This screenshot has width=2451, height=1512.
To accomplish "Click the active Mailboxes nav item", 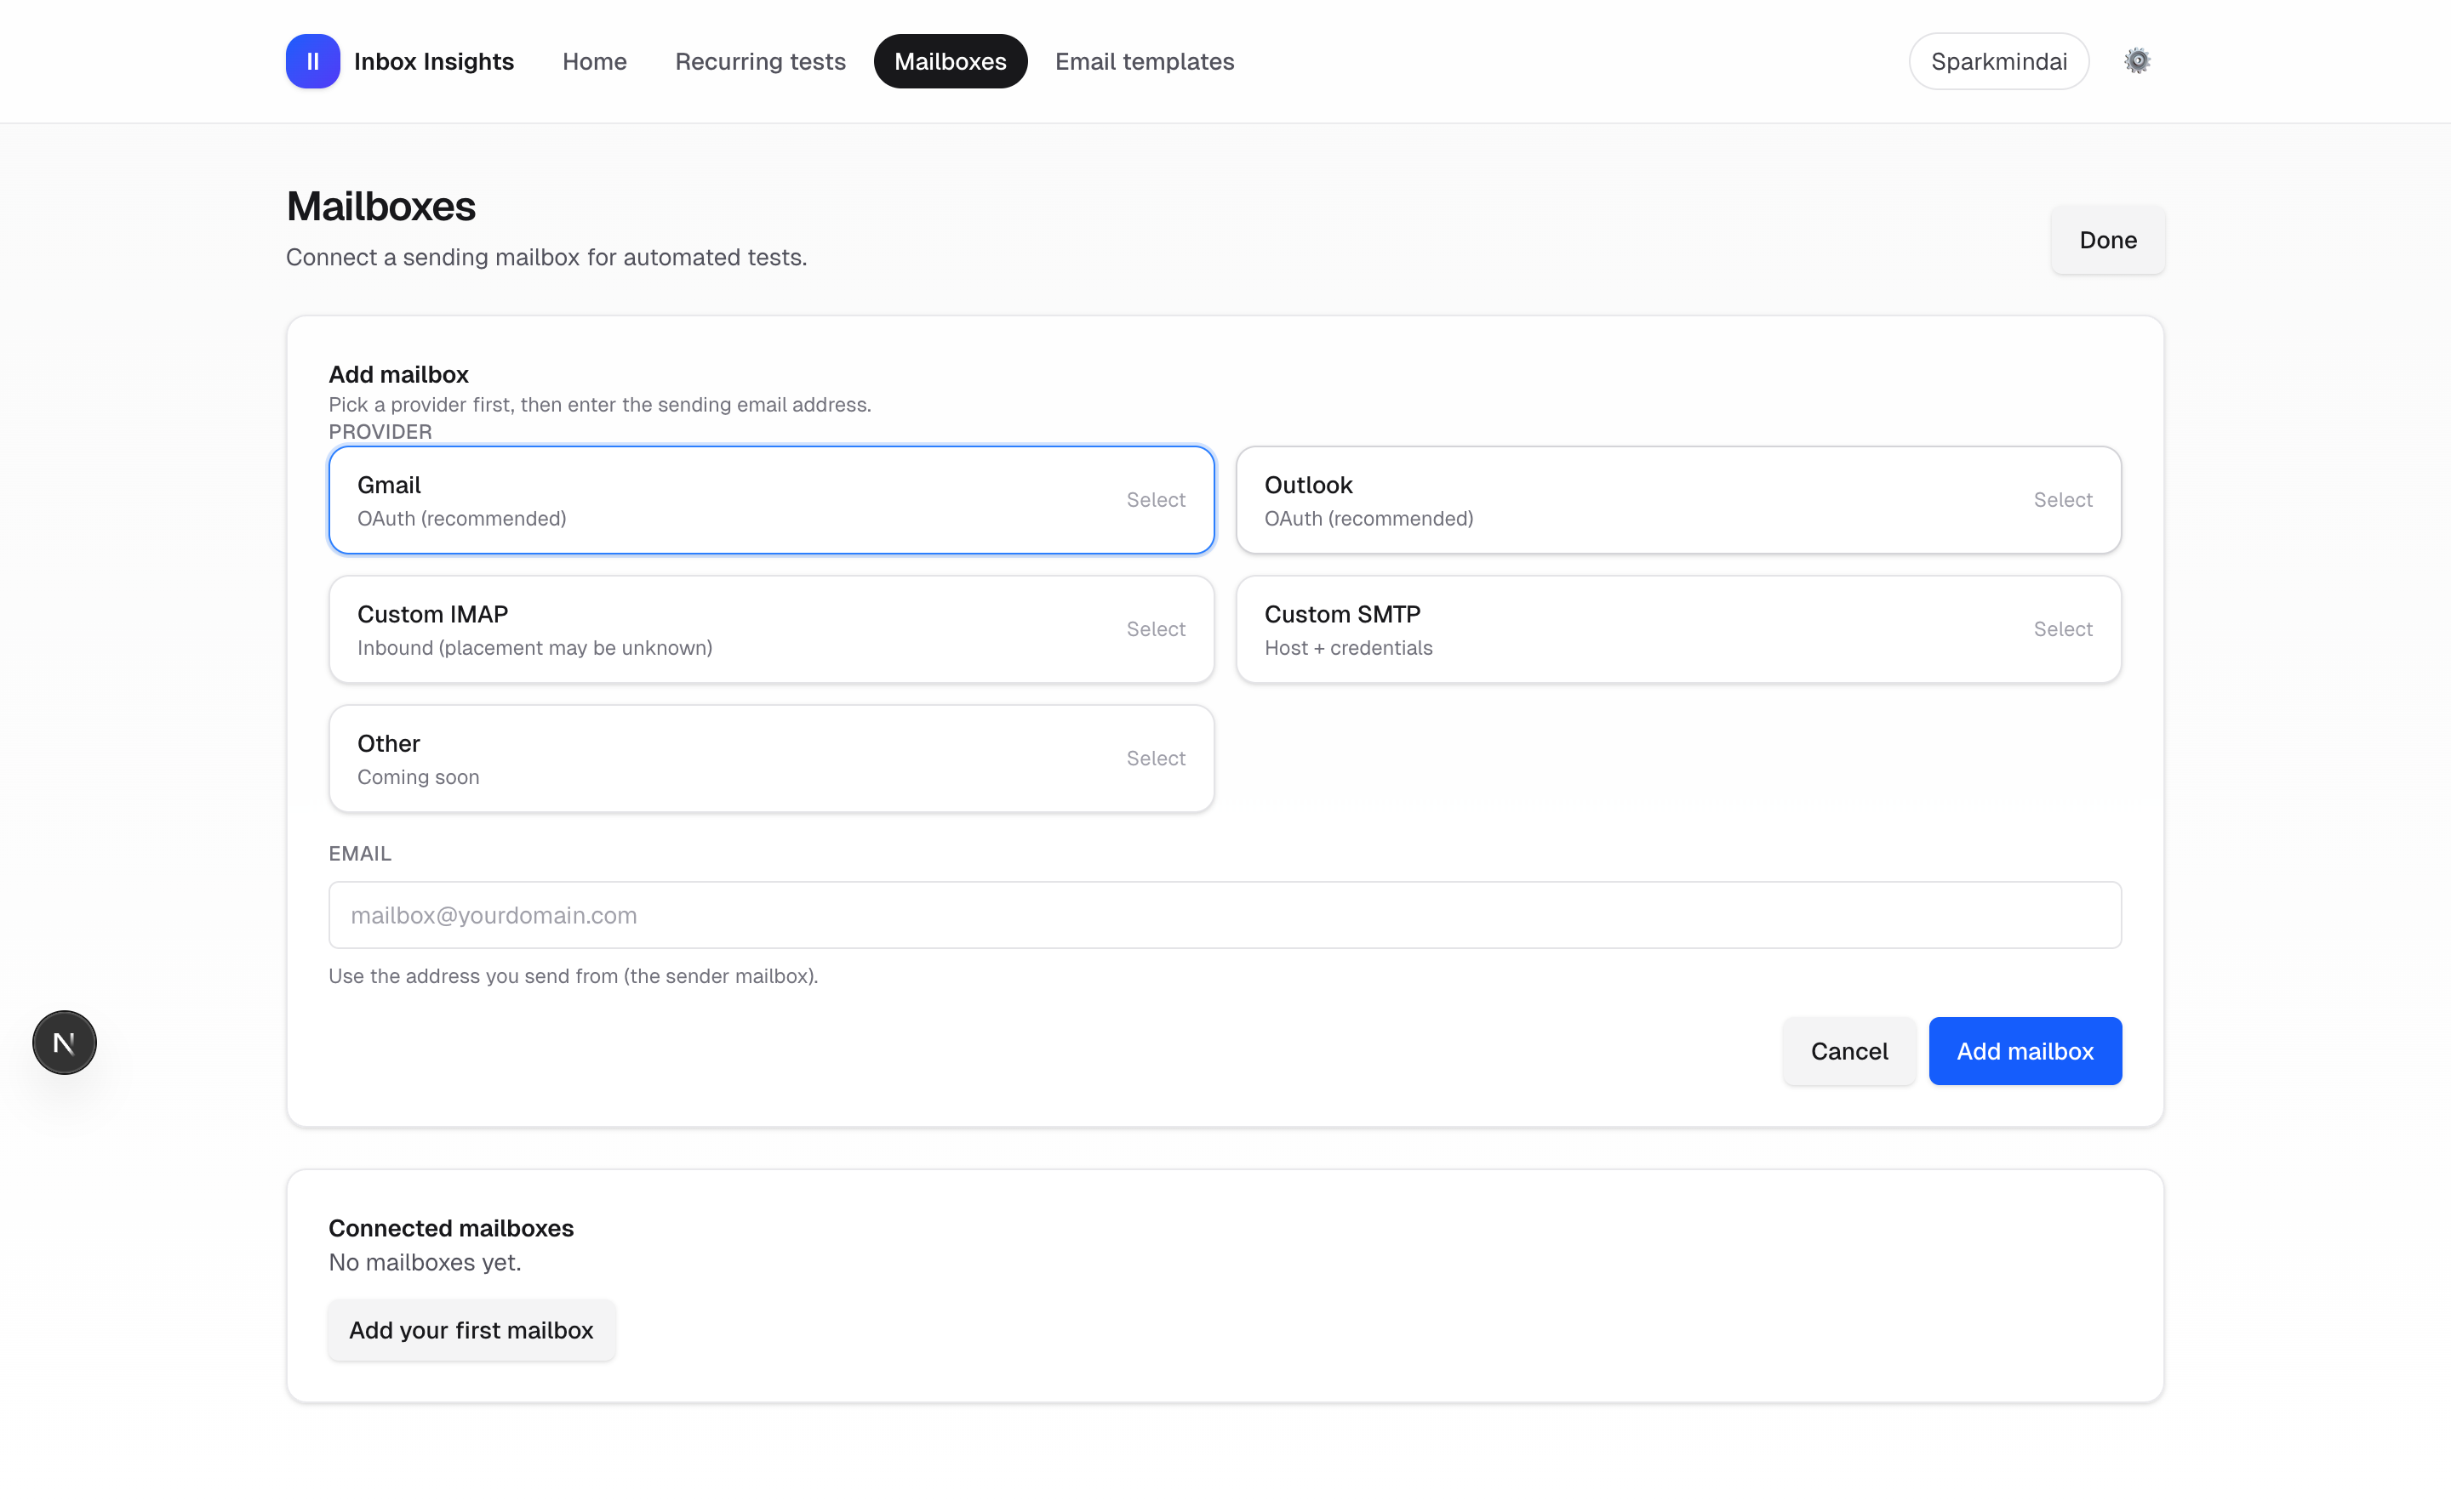I will [950, 61].
